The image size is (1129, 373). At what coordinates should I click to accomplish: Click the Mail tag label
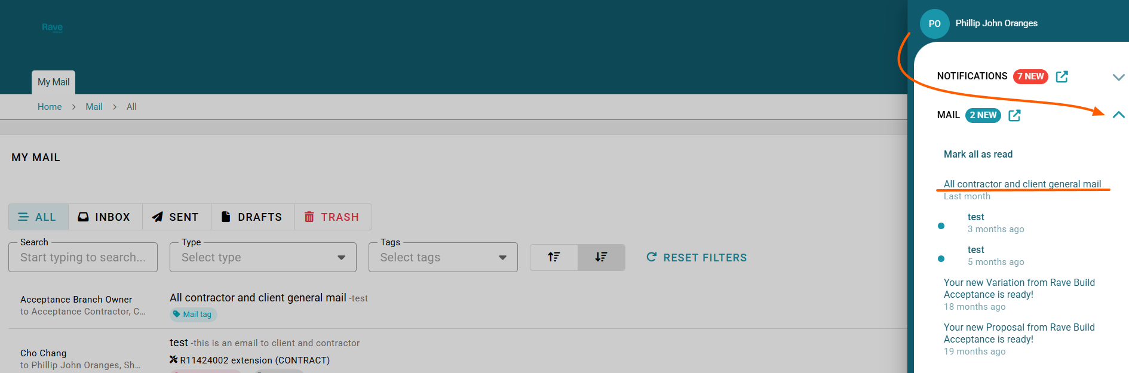[193, 315]
